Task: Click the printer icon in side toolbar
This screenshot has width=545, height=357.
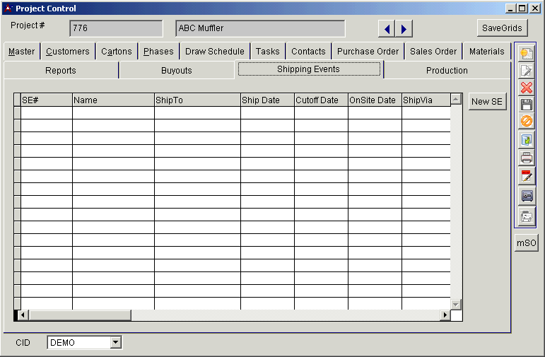Action: [x=526, y=158]
